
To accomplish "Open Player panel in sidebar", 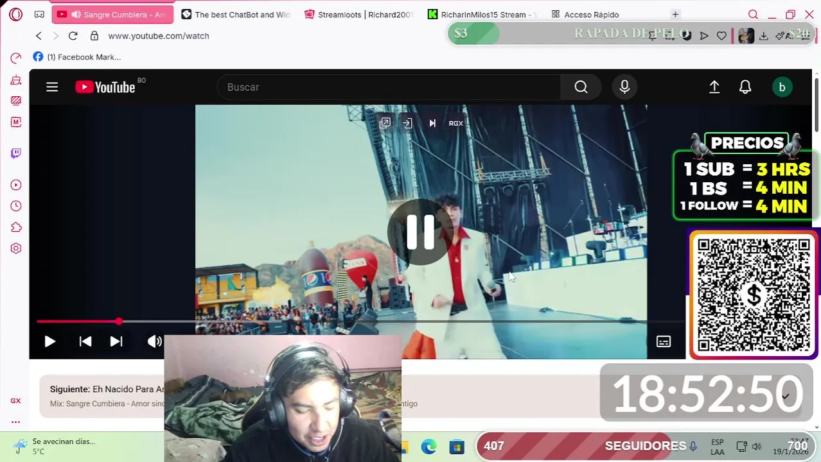I will click(x=16, y=185).
